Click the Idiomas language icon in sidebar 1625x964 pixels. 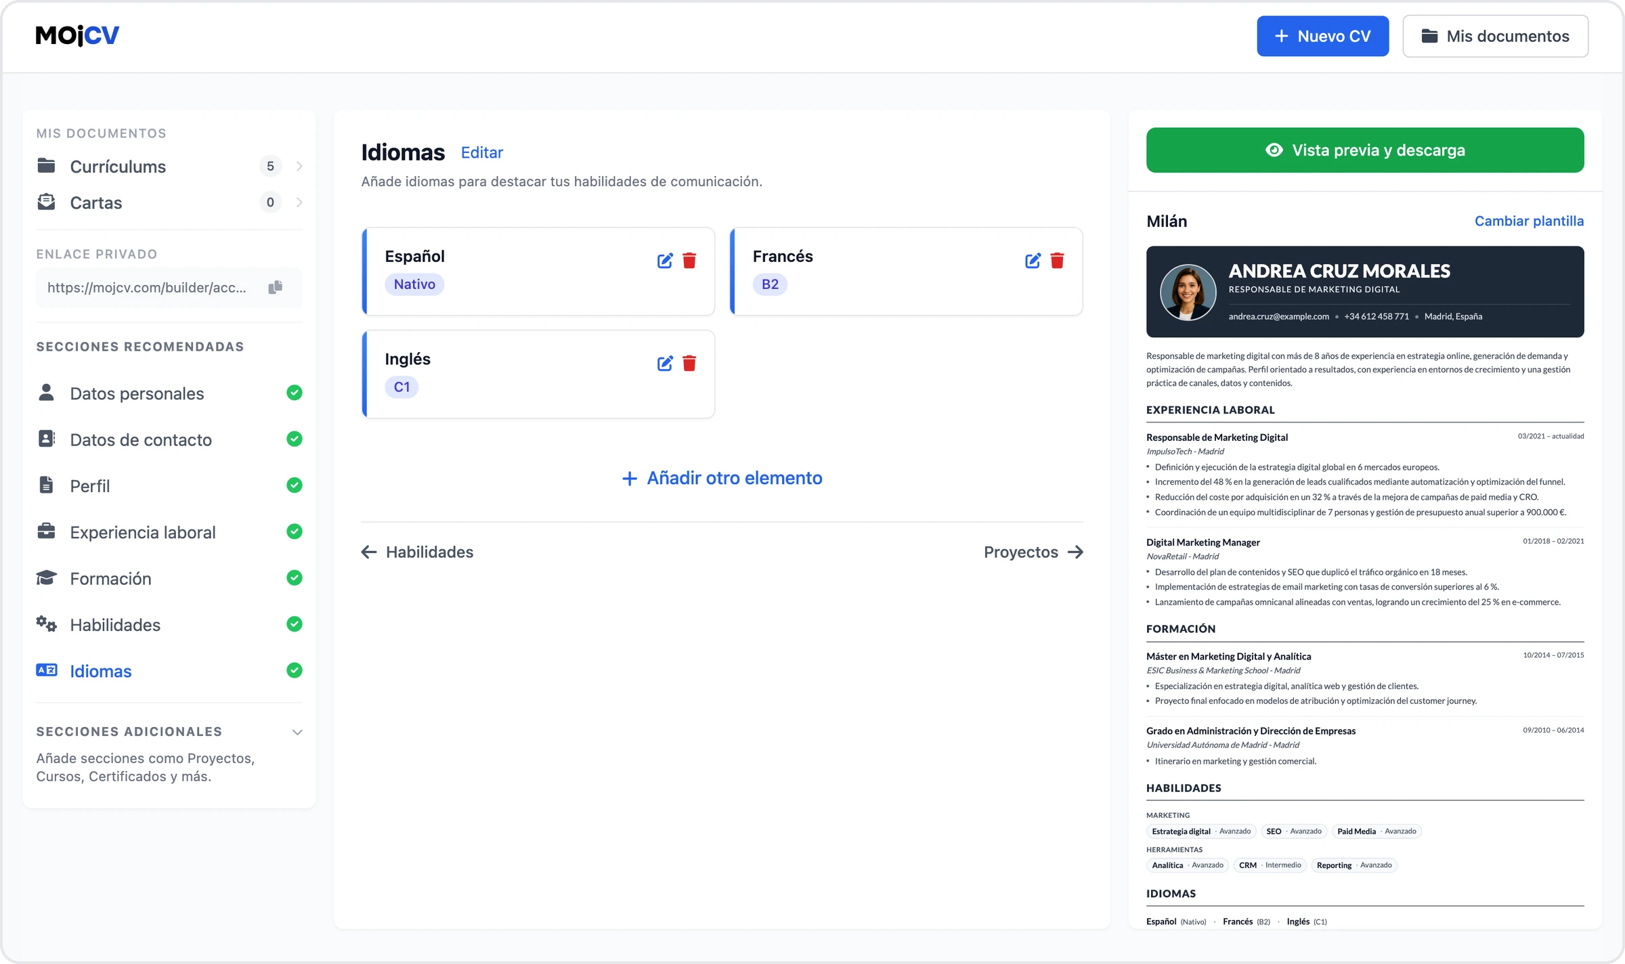(46, 670)
